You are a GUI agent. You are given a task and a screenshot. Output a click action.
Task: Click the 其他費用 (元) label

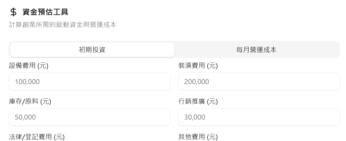click(198, 137)
